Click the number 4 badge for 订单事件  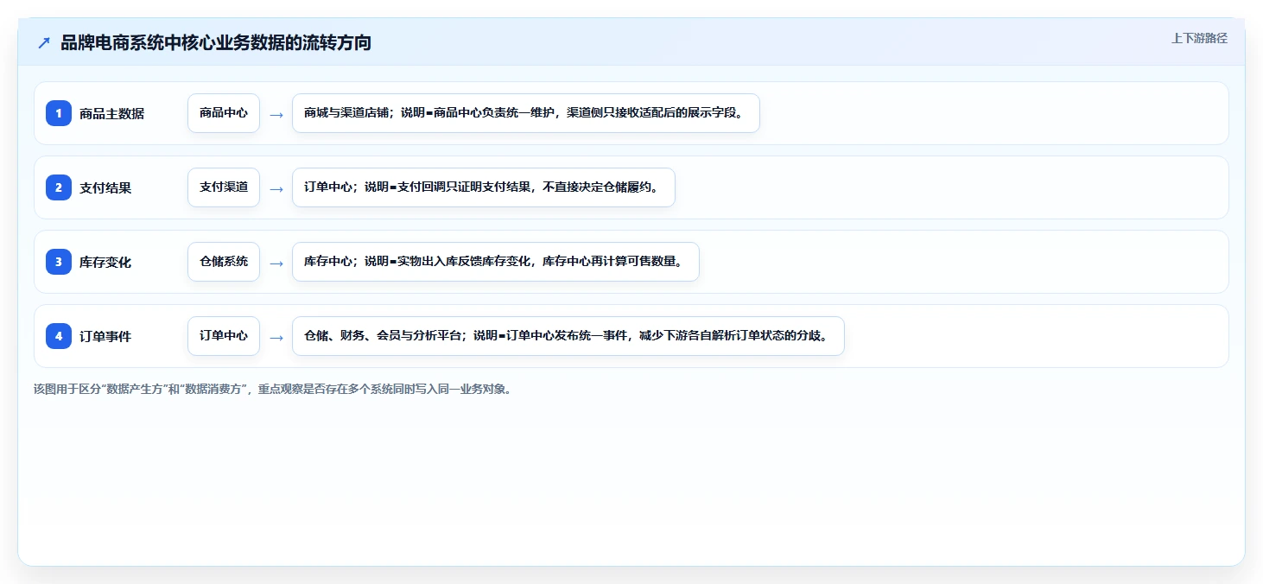(x=59, y=336)
